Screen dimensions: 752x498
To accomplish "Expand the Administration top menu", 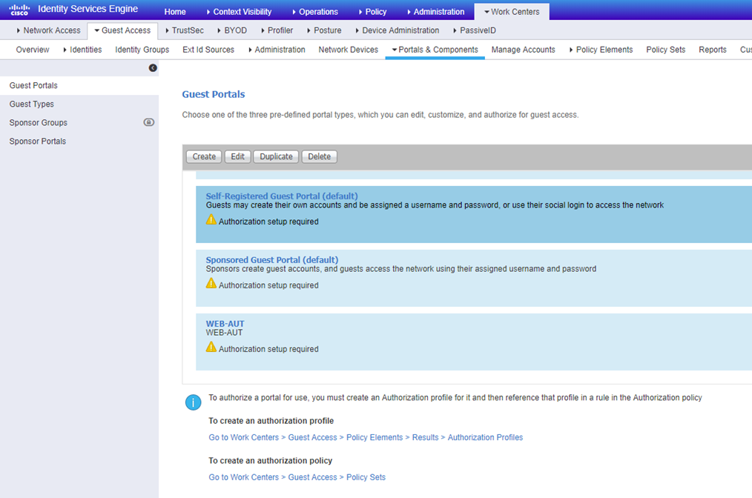I will tap(435, 12).
